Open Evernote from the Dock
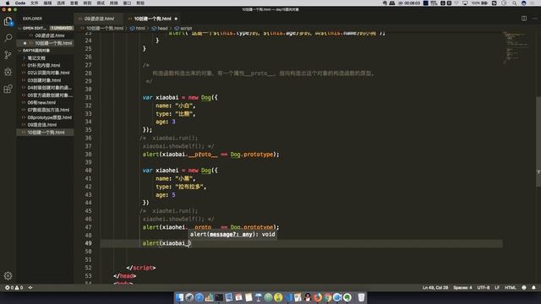The height and width of the screenshot is (304, 541). [x=347, y=297]
